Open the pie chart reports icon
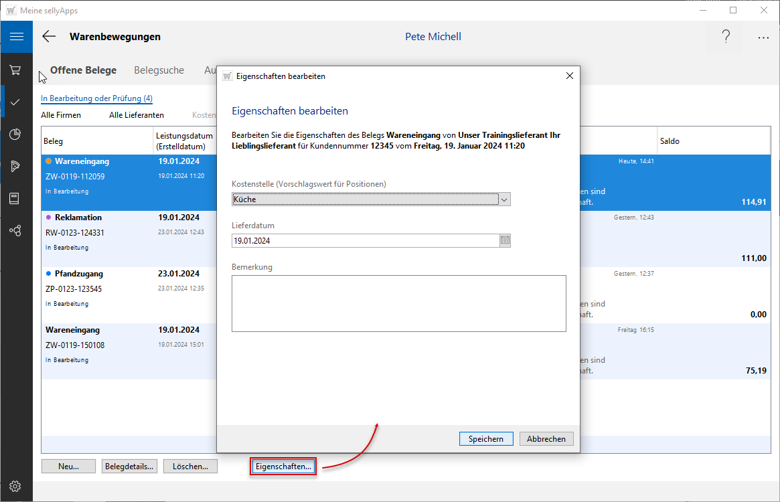The width and height of the screenshot is (780, 502). pyautogui.click(x=15, y=135)
